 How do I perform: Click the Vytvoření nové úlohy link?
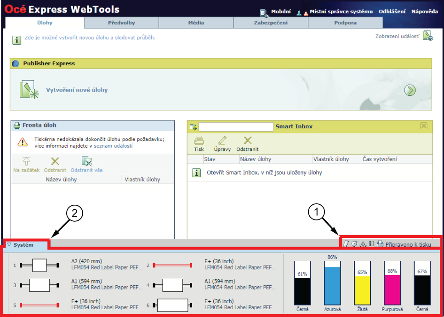click(77, 90)
